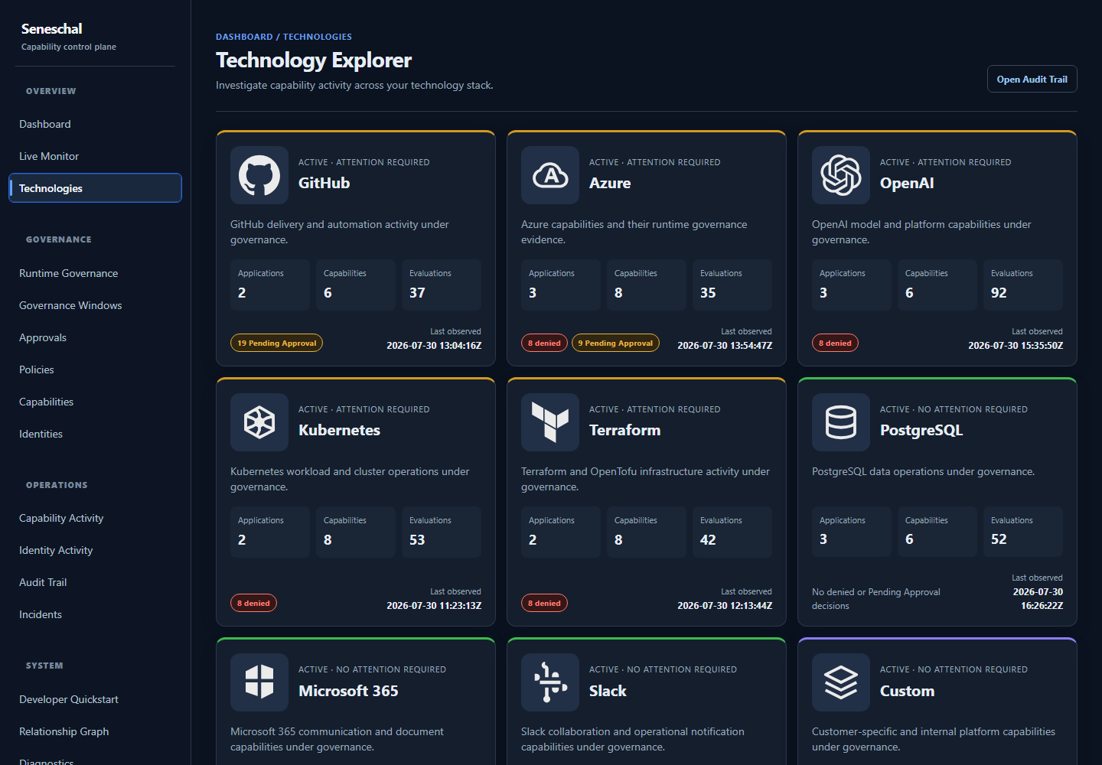The height and width of the screenshot is (765, 1102).
Task: Click the Terraform logo icon
Action: coord(550,422)
